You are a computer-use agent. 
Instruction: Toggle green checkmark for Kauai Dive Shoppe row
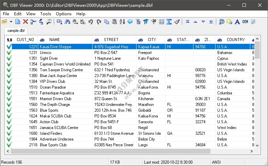(x=9, y=47)
